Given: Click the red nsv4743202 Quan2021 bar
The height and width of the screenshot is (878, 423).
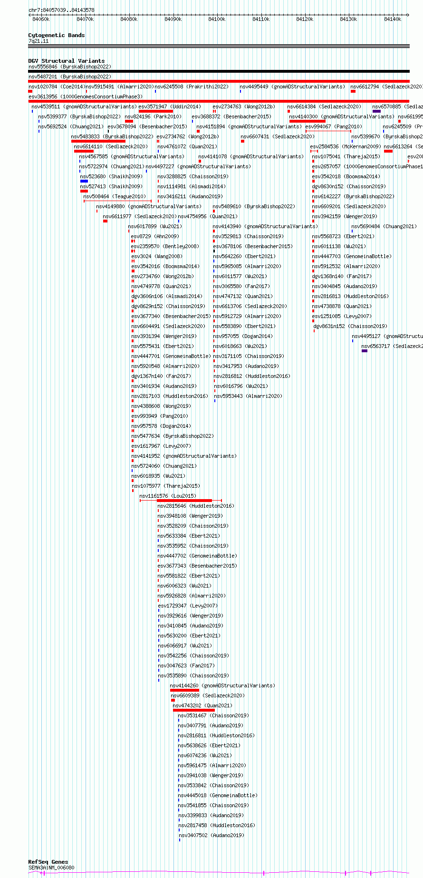Looking at the screenshot, I should click(194, 710).
